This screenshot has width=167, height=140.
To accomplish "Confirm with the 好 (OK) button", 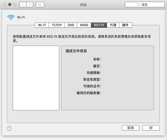I will pos(151,128).
